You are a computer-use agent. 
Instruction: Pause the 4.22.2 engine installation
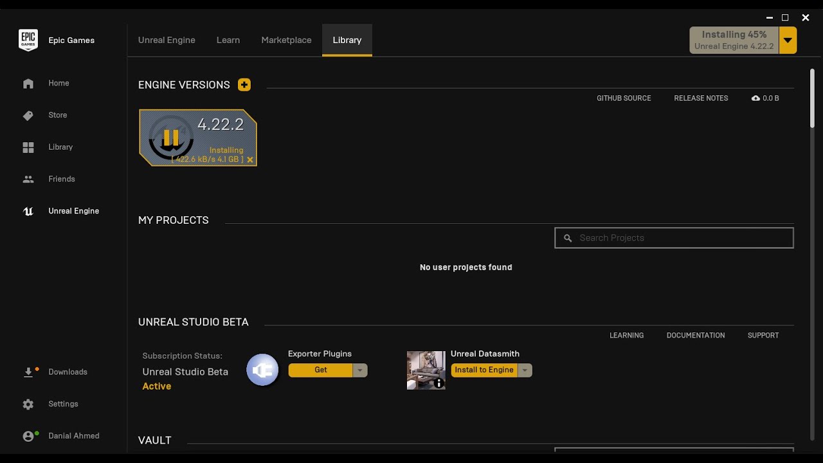(171, 137)
